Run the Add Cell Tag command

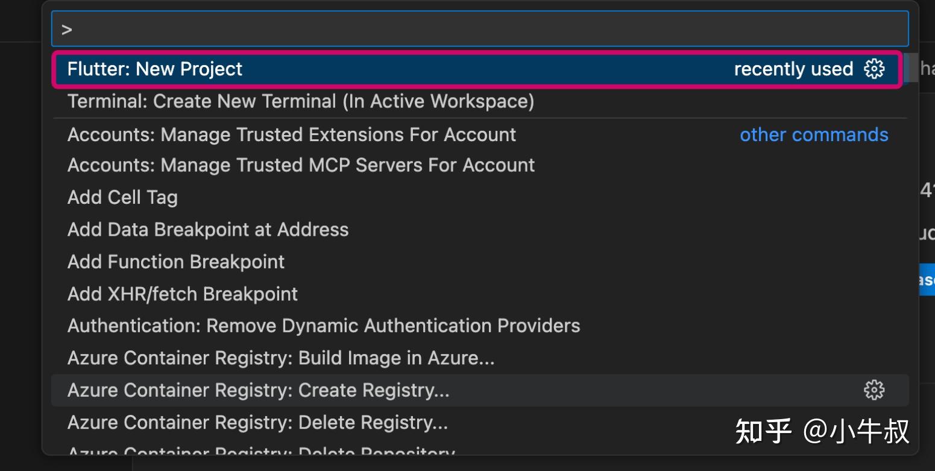(122, 197)
